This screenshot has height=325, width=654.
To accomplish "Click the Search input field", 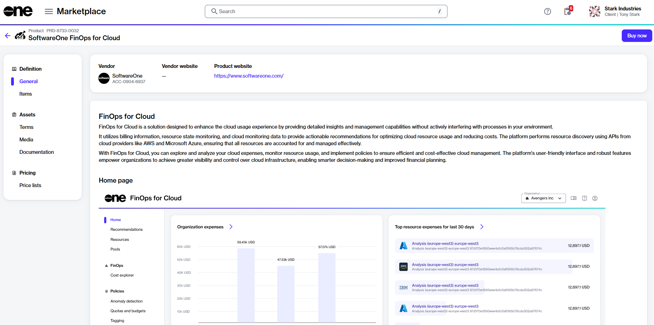I will click(x=326, y=11).
